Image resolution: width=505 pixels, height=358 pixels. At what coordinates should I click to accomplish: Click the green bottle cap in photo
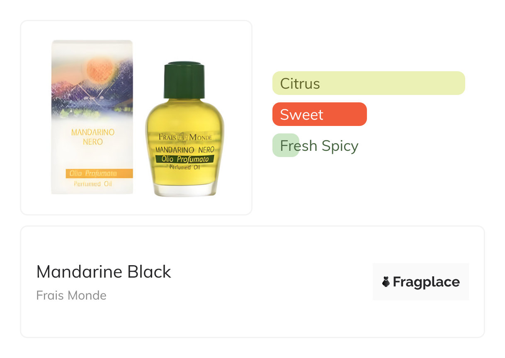184,80
